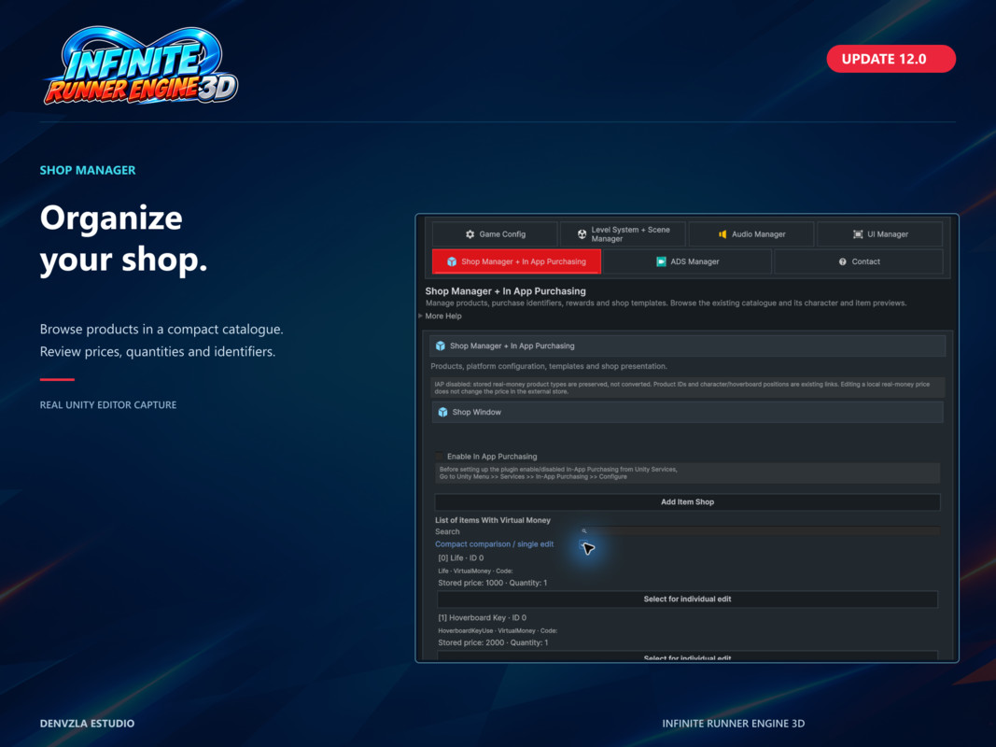Focus the Search input field
Image resolution: width=996 pixels, height=747 pixels.
click(x=760, y=531)
